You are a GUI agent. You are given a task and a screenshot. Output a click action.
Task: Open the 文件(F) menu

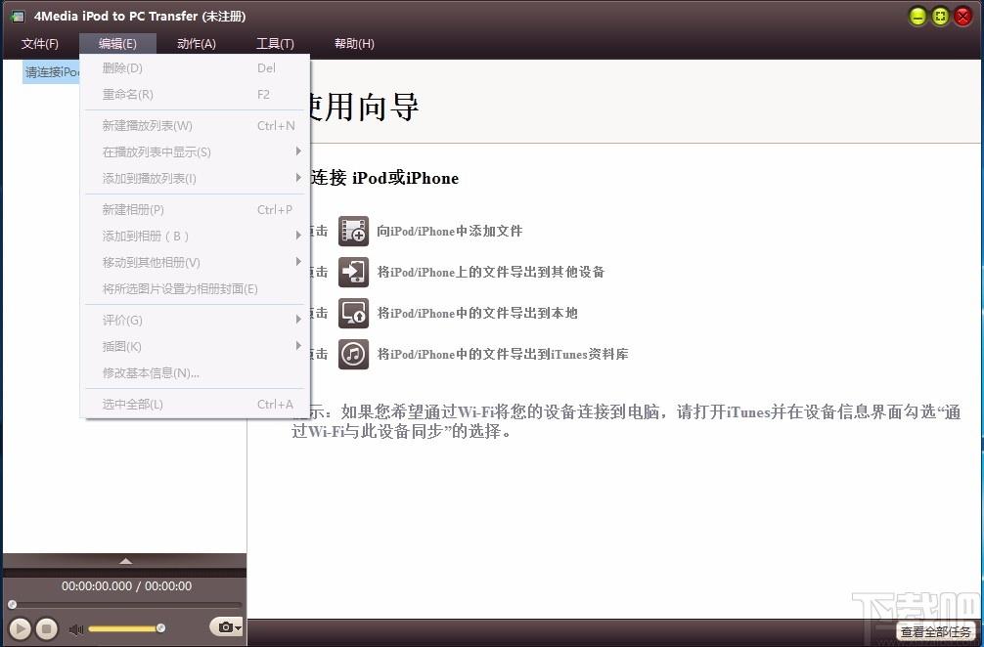click(x=39, y=43)
